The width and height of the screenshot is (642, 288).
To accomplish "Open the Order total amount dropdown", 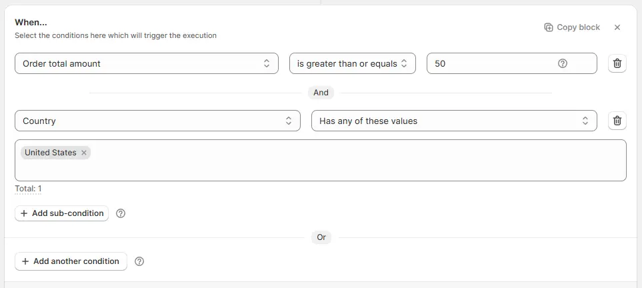I will click(x=147, y=63).
